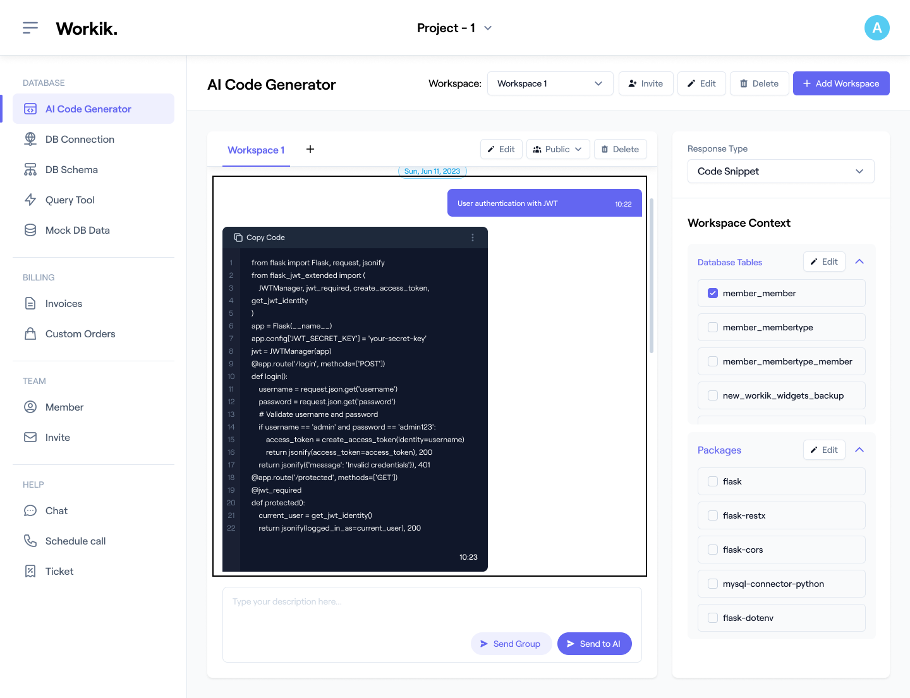
Task: Switch to the Workspace 1 tab
Action: tap(256, 150)
